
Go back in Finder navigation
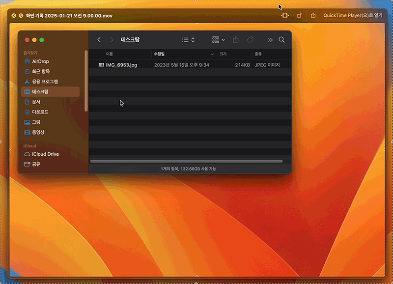(99, 40)
